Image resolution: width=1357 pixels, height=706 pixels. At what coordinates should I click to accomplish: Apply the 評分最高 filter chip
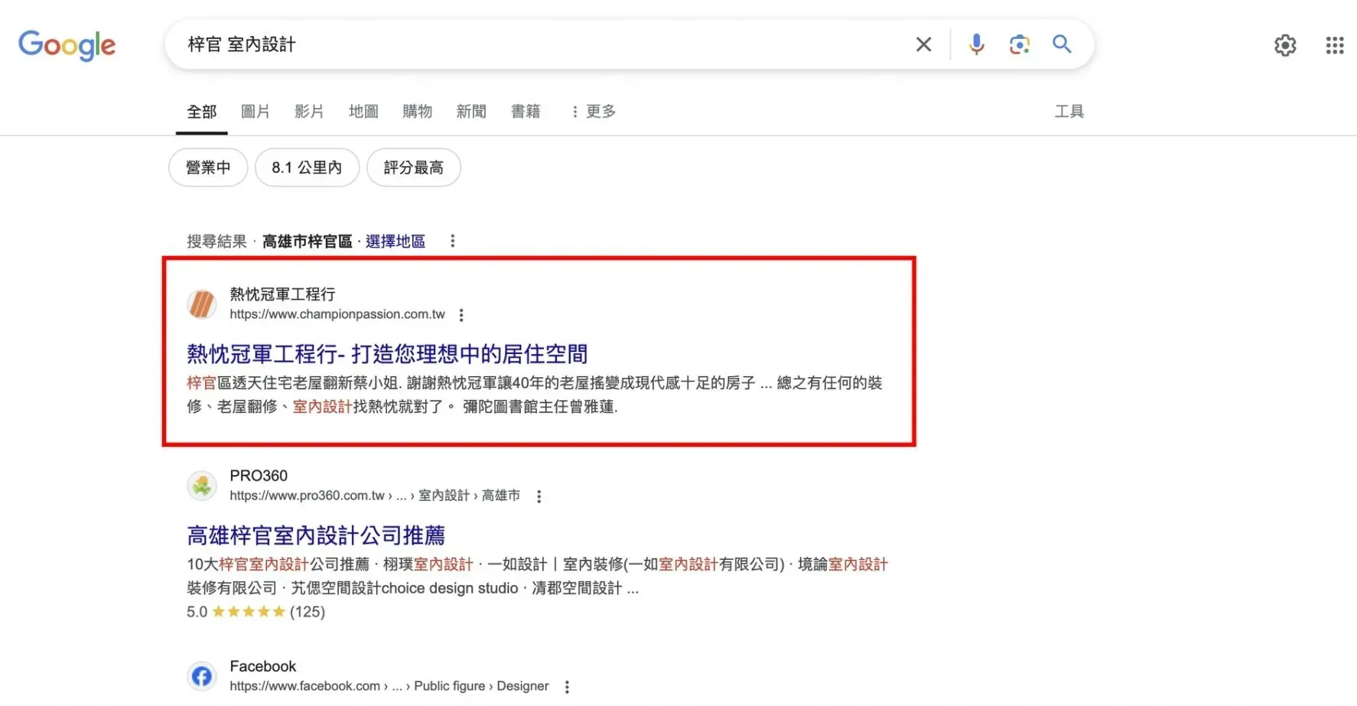[414, 168]
